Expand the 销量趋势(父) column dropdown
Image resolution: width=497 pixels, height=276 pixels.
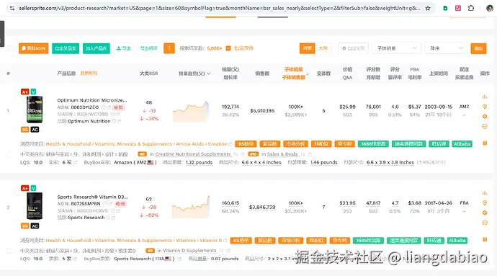coord(209,74)
